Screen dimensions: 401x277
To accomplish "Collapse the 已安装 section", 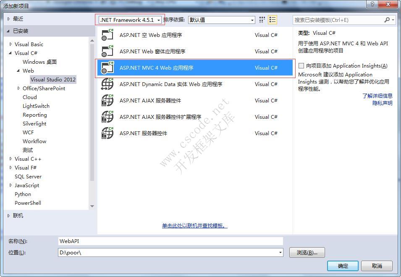I will point(8,31).
